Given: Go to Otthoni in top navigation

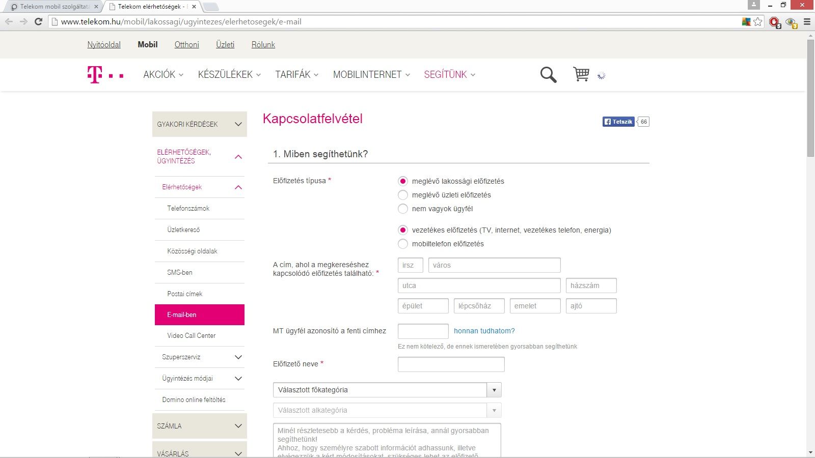Looking at the screenshot, I should [x=187, y=45].
